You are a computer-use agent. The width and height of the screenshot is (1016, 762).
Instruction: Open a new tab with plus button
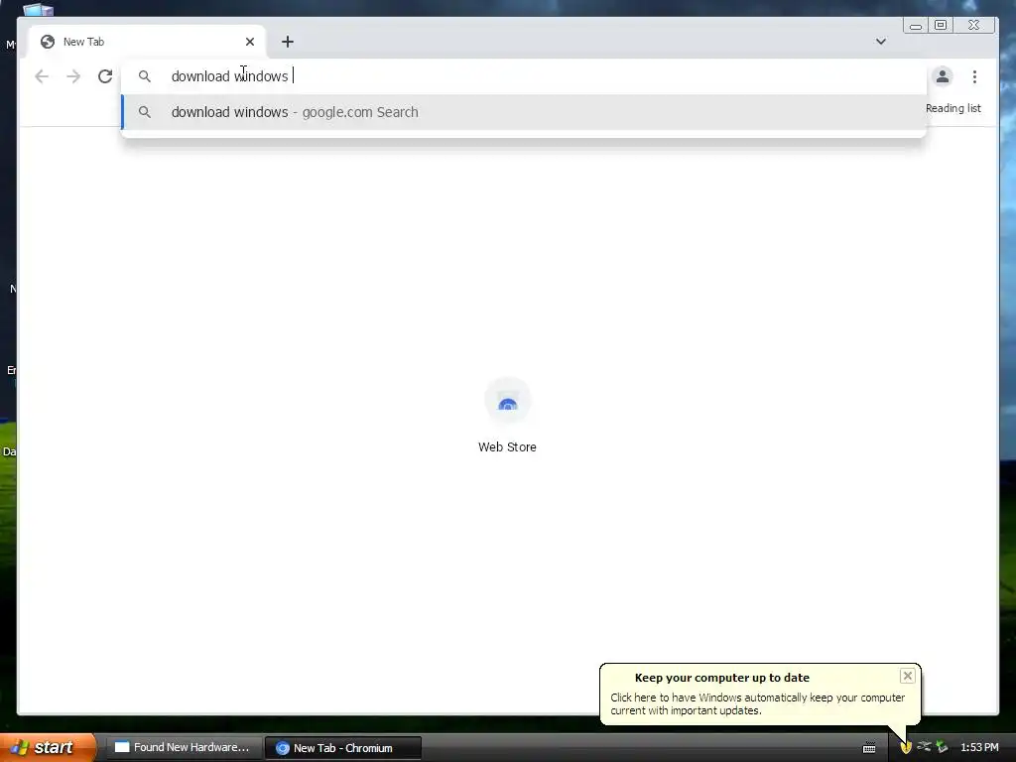pyautogui.click(x=288, y=42)
